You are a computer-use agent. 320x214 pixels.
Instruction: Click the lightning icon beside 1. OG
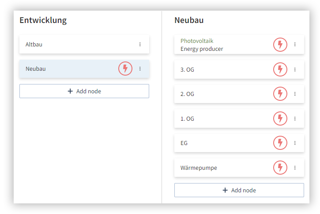coord(280,118)
